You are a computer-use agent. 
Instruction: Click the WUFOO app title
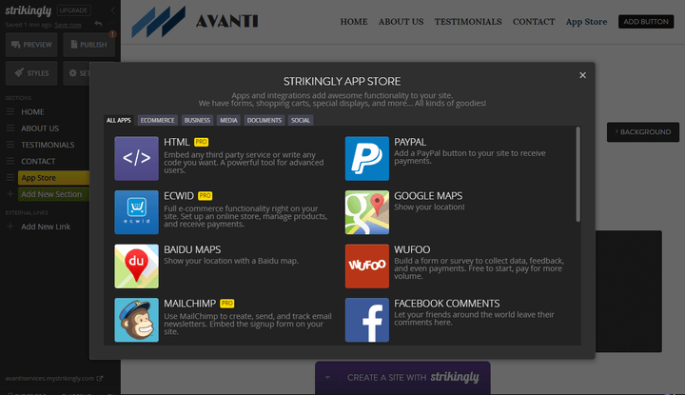coord(412,249)
